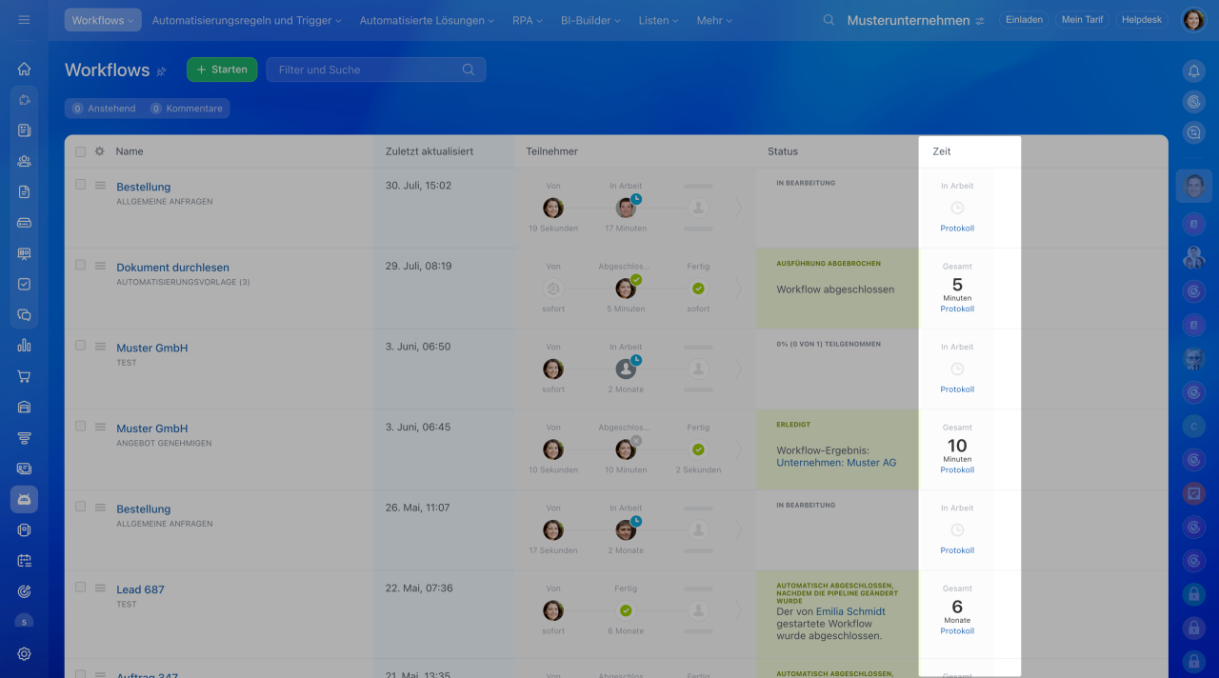The height and width of the screenshot is (678, 1219).
Task: Open the warehouse icon in sidebar
Action: coord(24,407)
